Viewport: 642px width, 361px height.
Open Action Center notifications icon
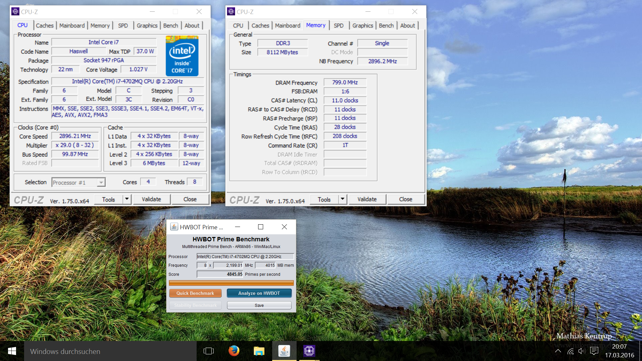(x=594, y=351)
